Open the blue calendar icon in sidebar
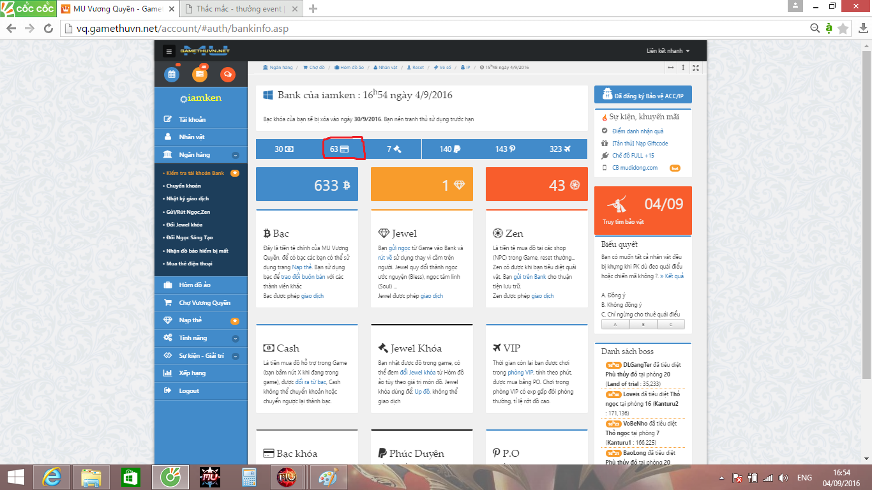872x490 pixels. [172, 75]
